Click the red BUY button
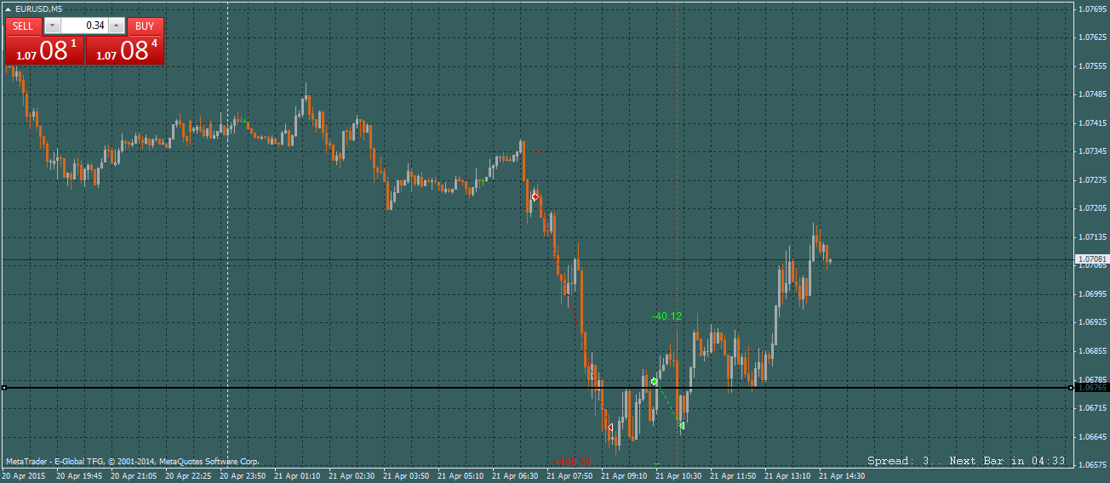Viewport: 1110px width, 483px height. tap(146, 26)
